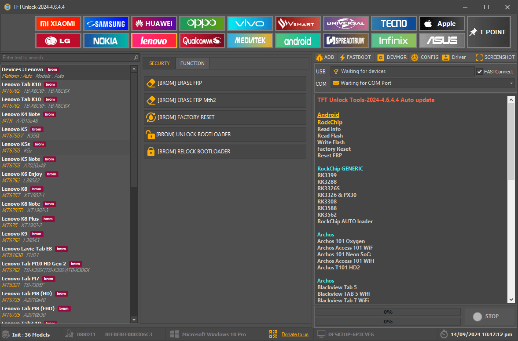Viewport: 518px width, 341px height.
Task: Switch to the FUNCTION tab
Action: pyautogui.click(x=192, y=63)
